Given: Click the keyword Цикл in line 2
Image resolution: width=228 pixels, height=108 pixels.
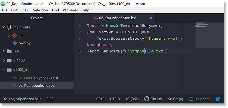Looking at the screenshot, I should tap(144, 32).
